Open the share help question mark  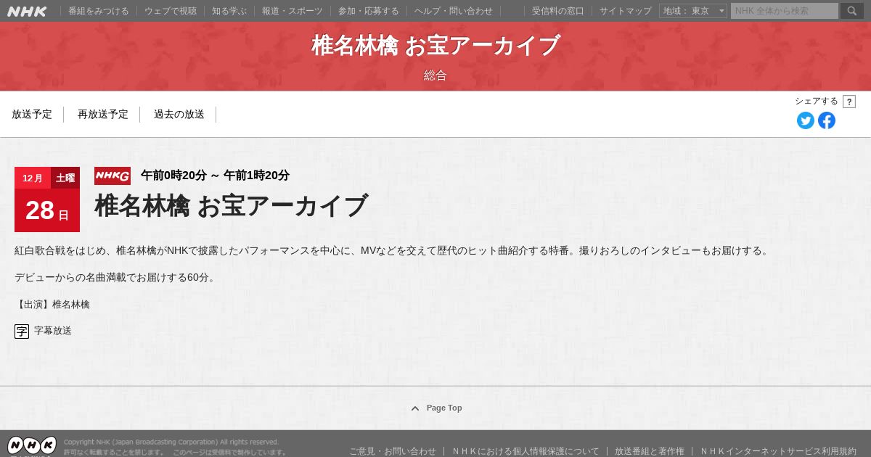[849, 102]
